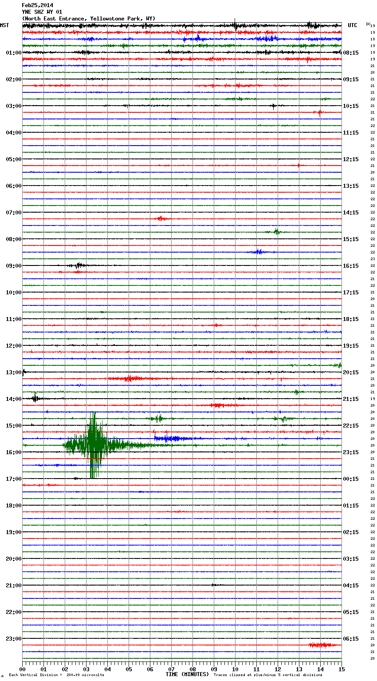Select the 17:00 MST row label

coord(14,479)
